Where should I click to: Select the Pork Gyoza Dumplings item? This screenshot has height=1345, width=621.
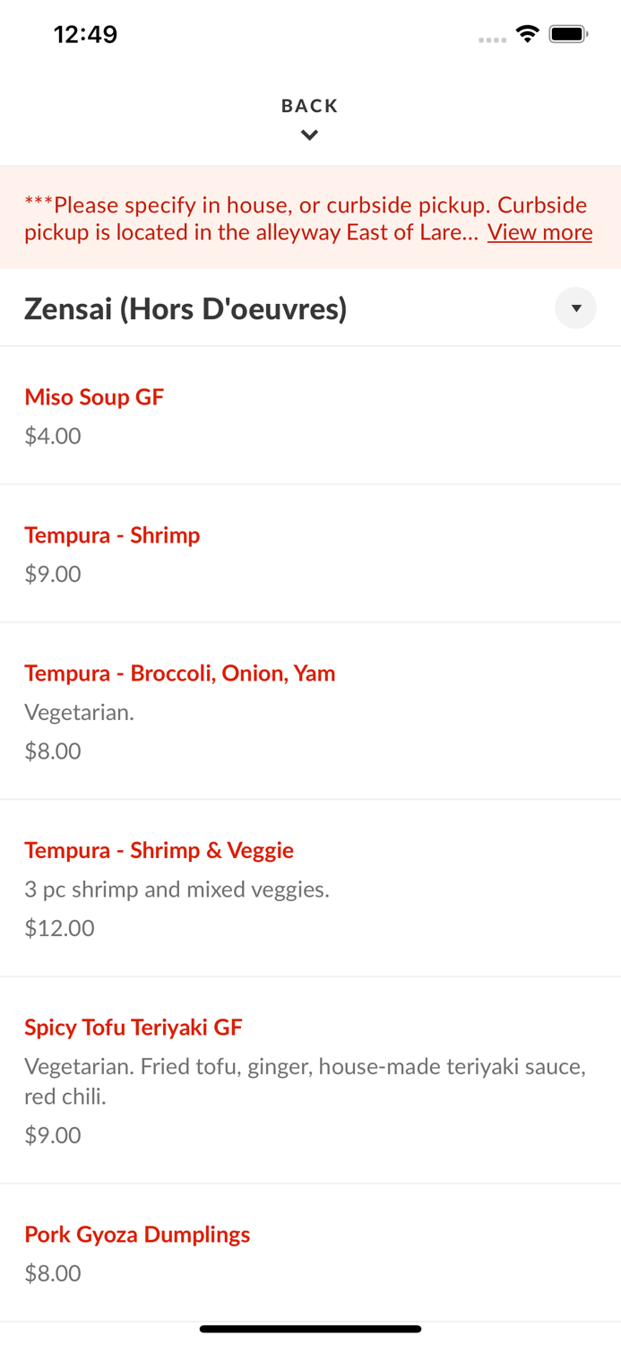(137, 1234)
